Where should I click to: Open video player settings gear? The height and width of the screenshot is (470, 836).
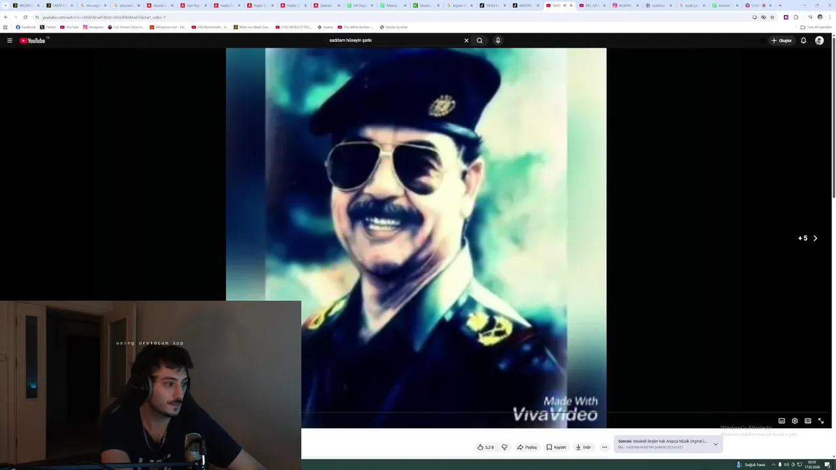pyautogui.click(x=795, y=421)
